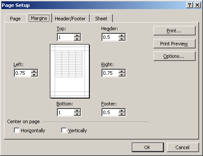Decrease the Left margin with down arrow

pos(34,75)
